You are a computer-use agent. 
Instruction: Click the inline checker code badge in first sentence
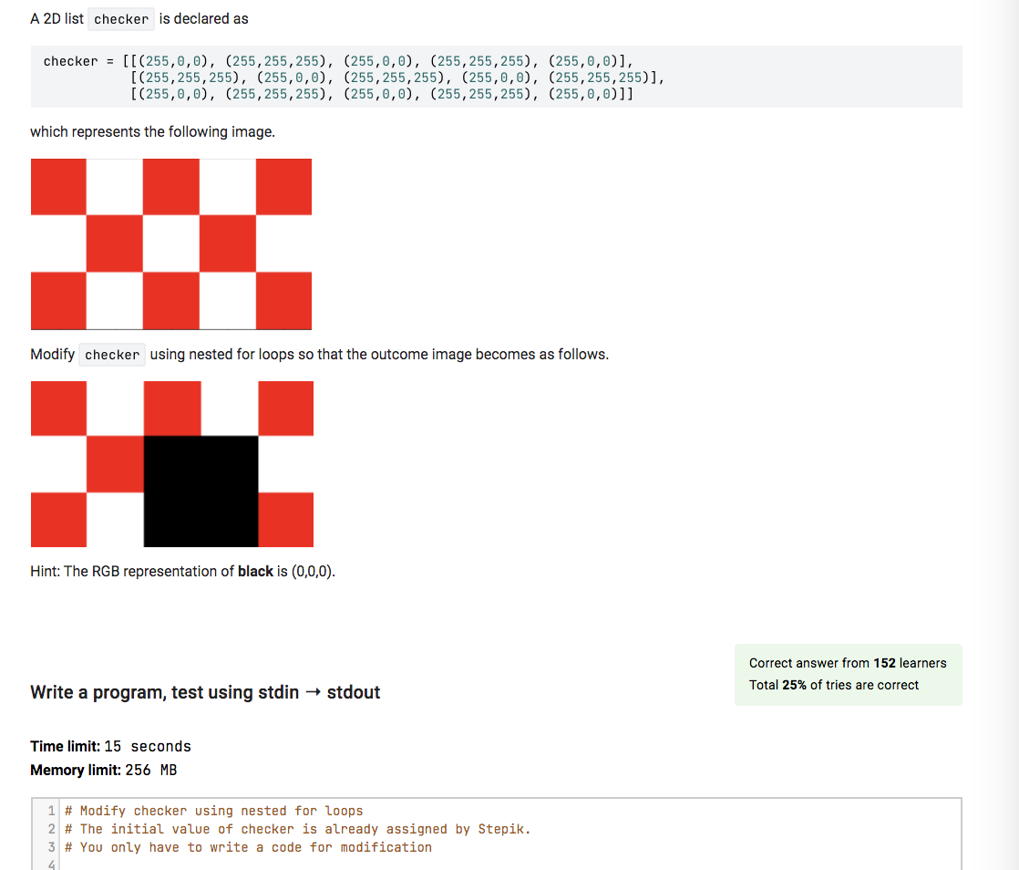click(x=121, y=18)
